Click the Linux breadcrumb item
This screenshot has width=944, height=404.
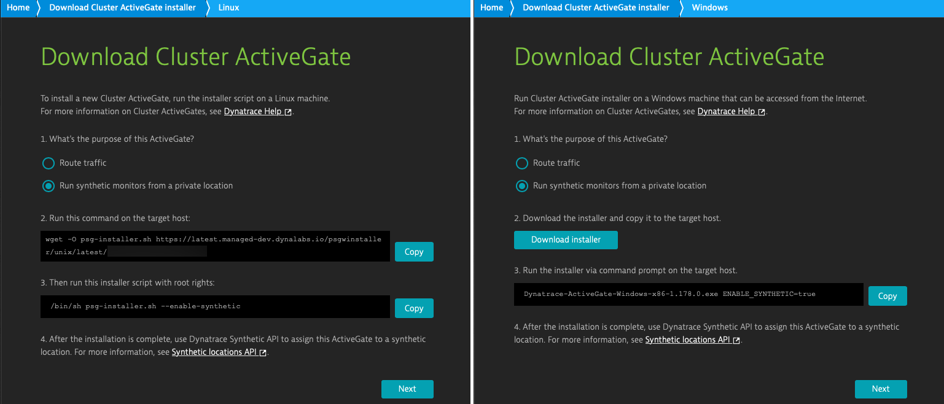point(229,8)
